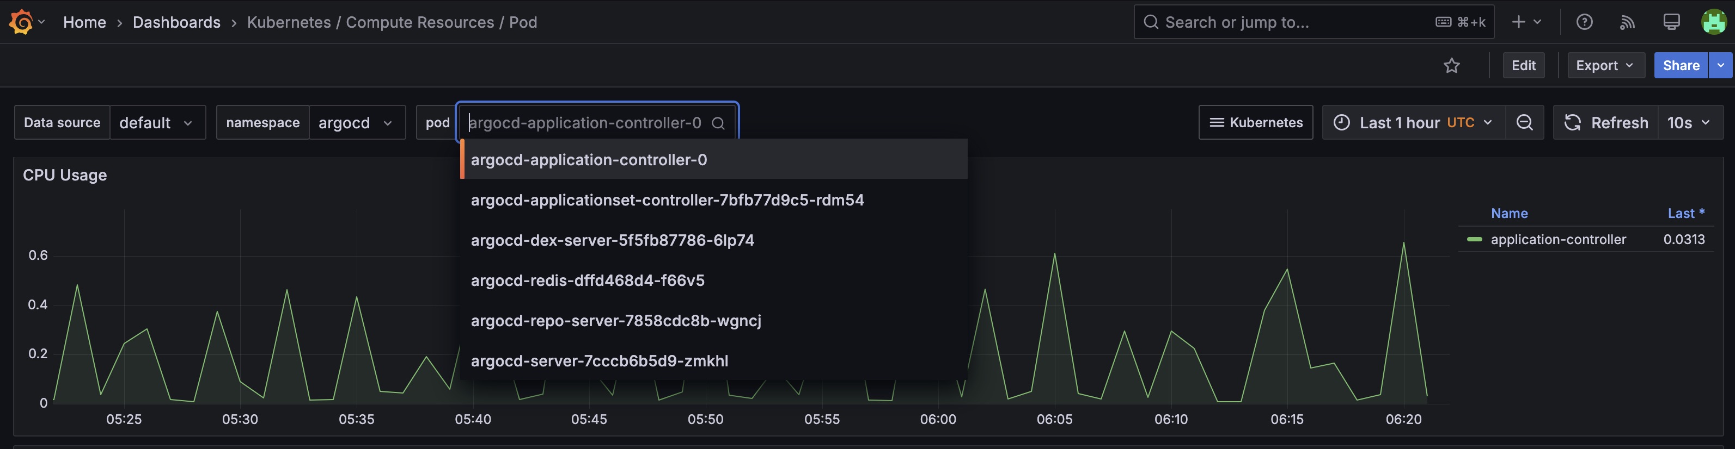
Task: Toggle favorite star for this dashboard
Action: pyautogui.click(x=1452, y=65)
